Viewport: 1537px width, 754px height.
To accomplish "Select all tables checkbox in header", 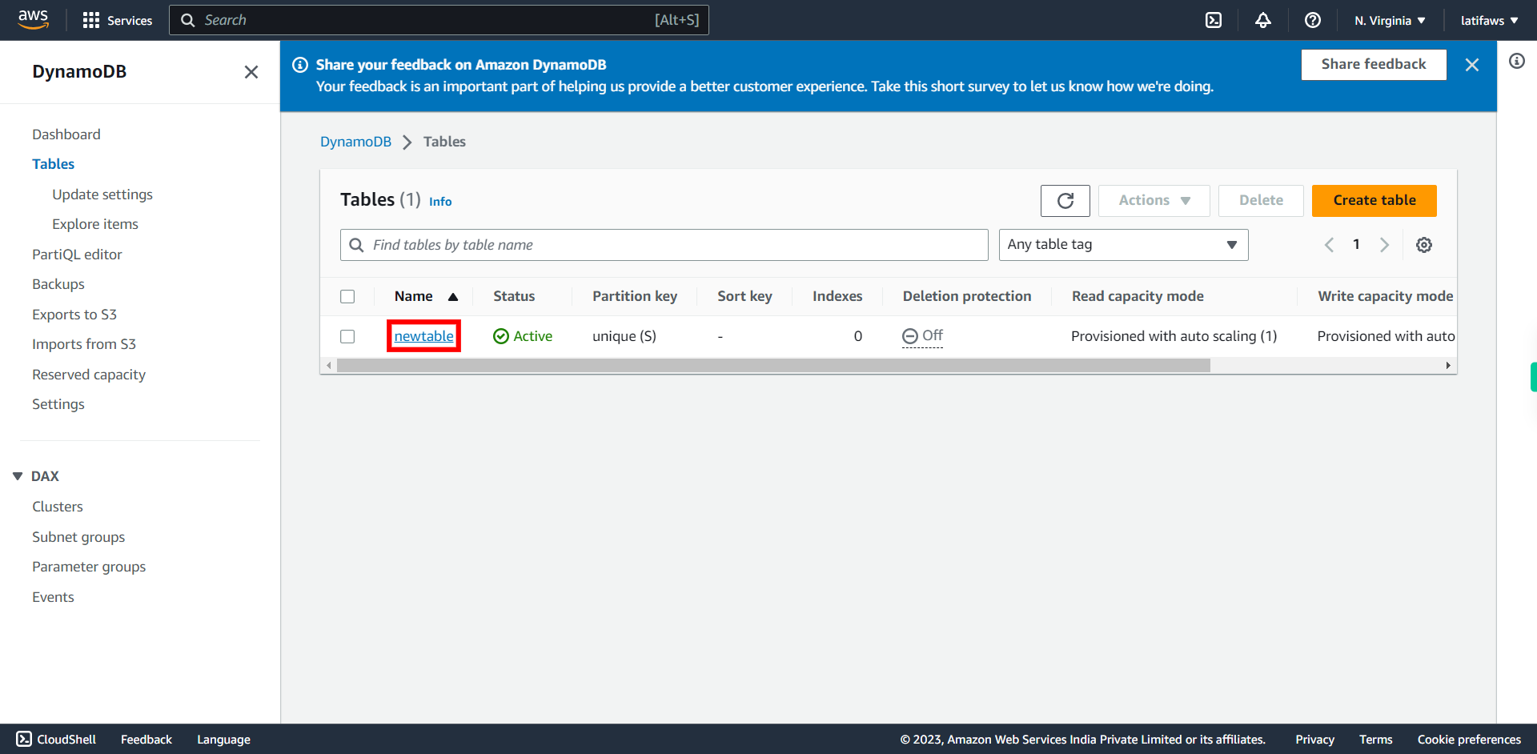I will click(347, 296).
